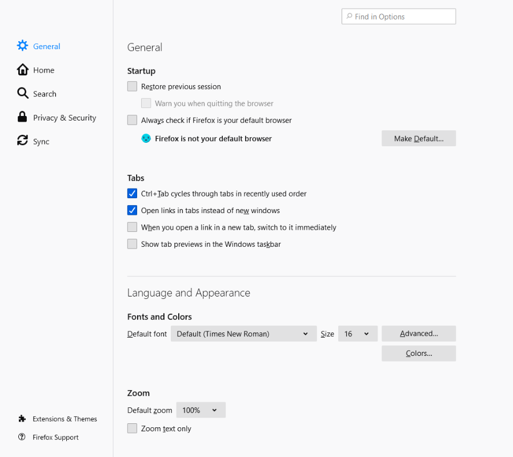Open the Default font dropdown
Image resolution: width=513 pixels, height=457 pixels.
click(x=243, y=334)
